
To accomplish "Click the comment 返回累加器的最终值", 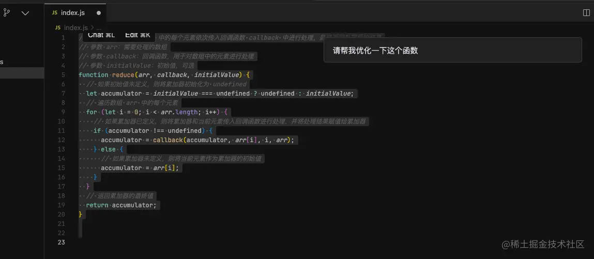I will [121, 196].
